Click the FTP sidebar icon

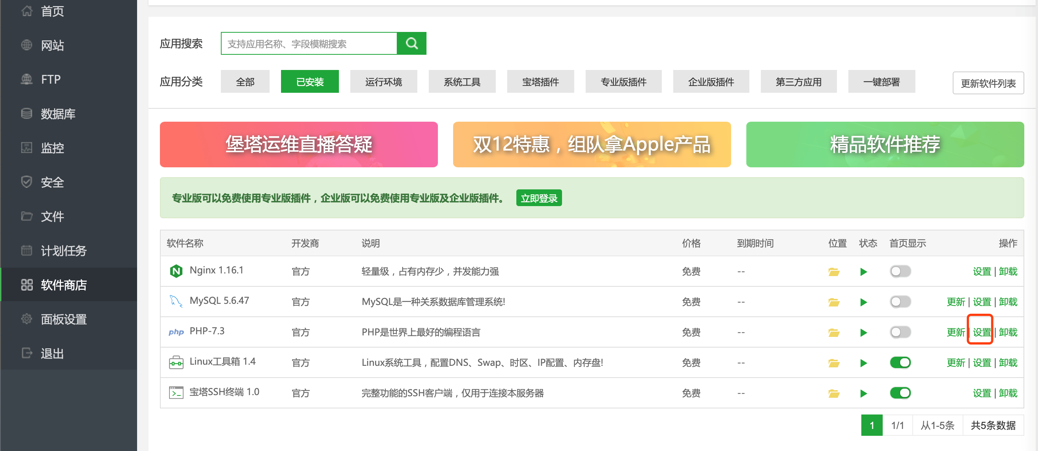(27, 79)
